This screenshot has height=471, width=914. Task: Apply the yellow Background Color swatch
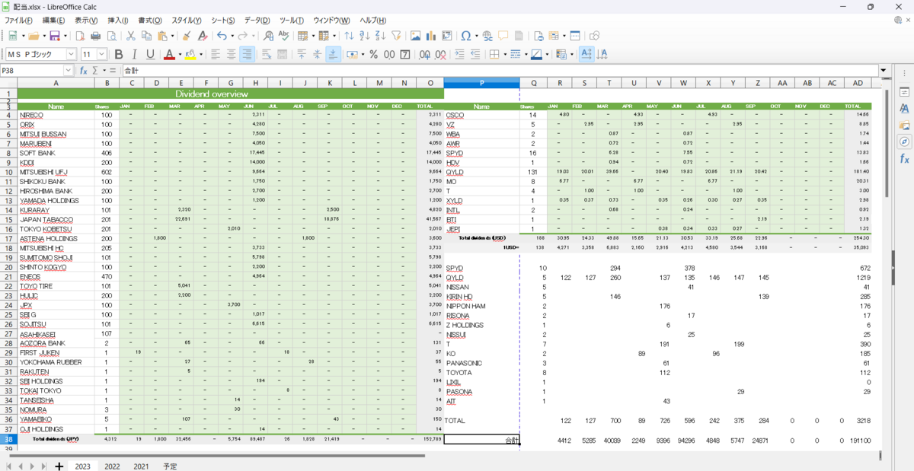point(190,54)
